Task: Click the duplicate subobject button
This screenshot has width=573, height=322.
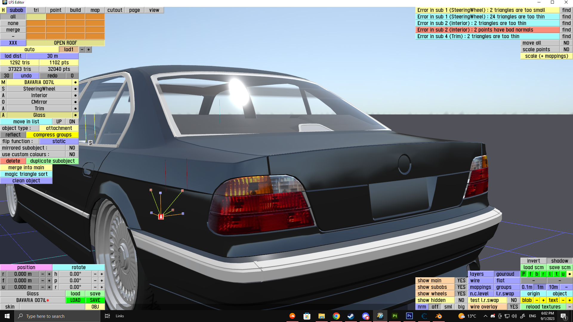Action: click(x=52, y=161)
